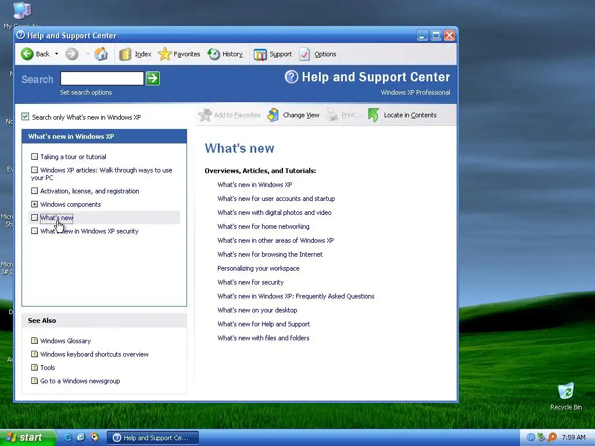This screenshot has height=446, width=595.
Task: Minimize the Help and Support Center window
Action: point(422,35)
